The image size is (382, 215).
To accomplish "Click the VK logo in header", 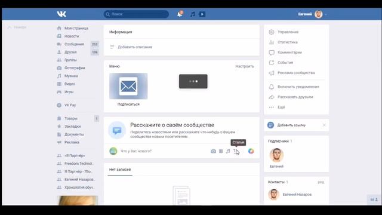I will [x=61, y=14].
